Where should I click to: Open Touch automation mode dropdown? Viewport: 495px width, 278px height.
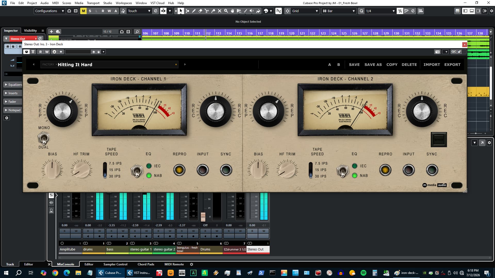tap(139, 11)
